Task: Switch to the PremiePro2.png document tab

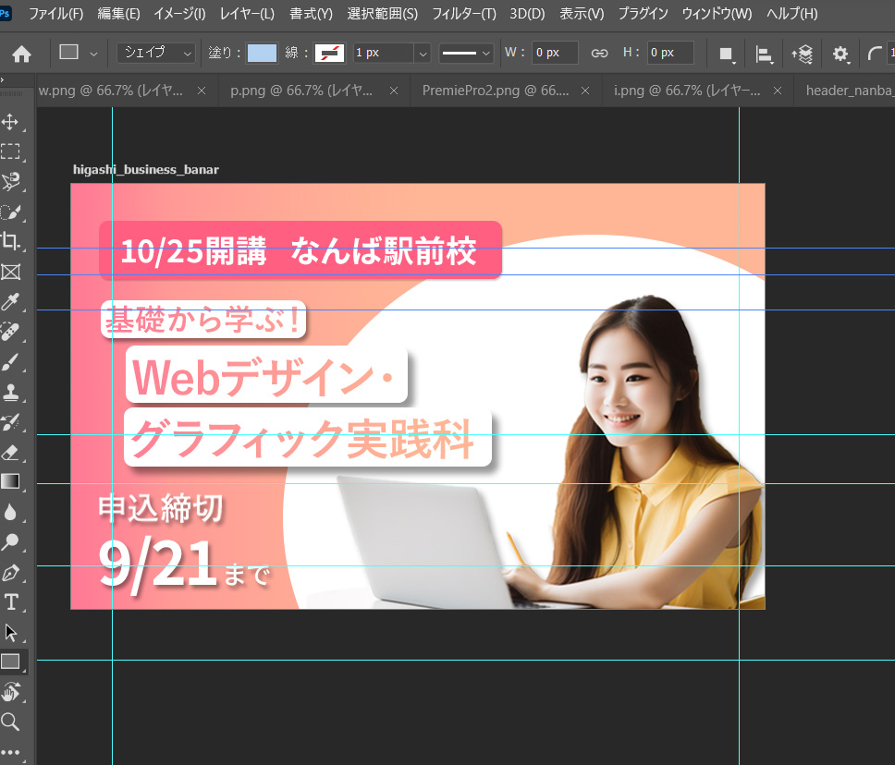Action: point(496,91)
